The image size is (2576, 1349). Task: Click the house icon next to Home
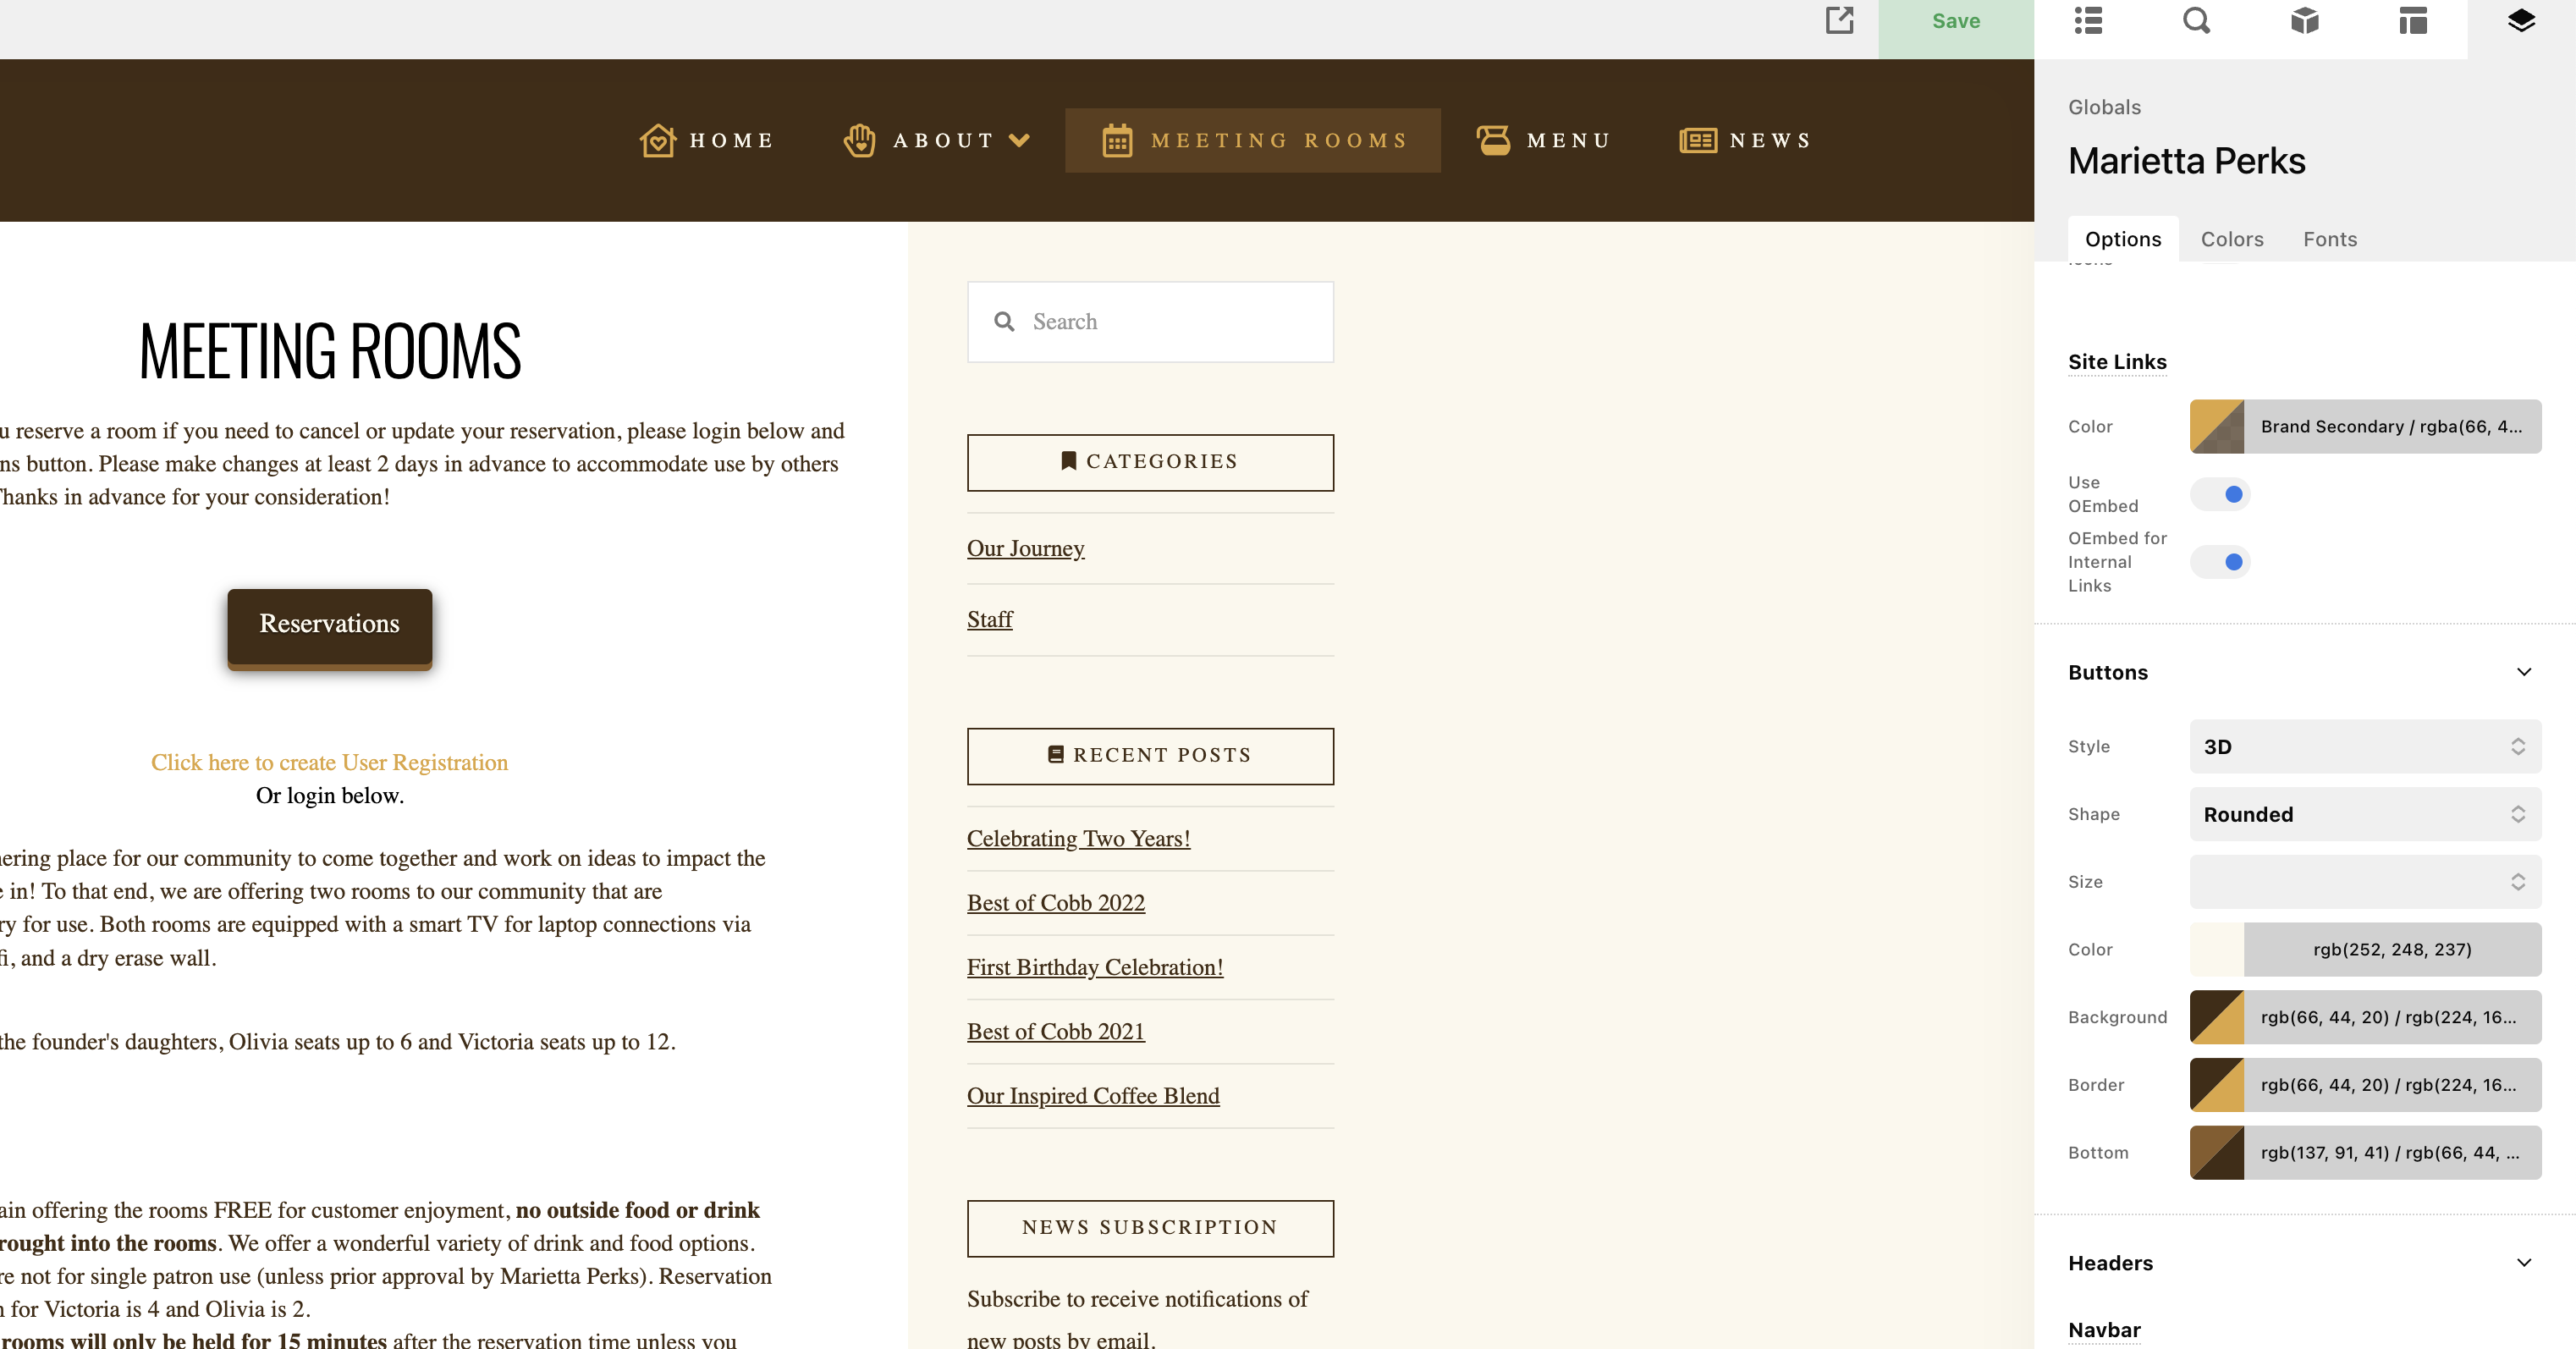tap(657, 140)
